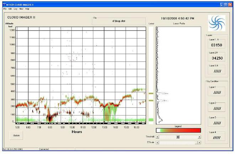235x154 pixels.
Task: Click the Z Scale slider thumb
Action: tap(197, 143)
